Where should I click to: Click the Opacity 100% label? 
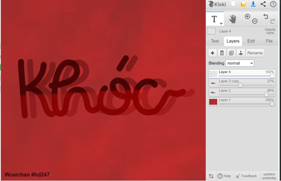coord(270,31)
